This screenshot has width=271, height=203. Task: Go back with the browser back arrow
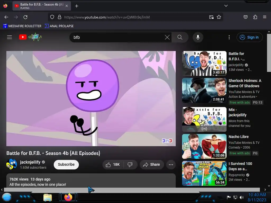tap(6, 17)
